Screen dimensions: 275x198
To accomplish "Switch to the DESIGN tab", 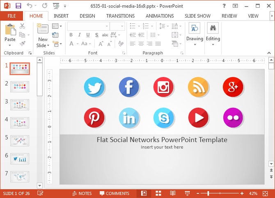I will pos(87,16).
